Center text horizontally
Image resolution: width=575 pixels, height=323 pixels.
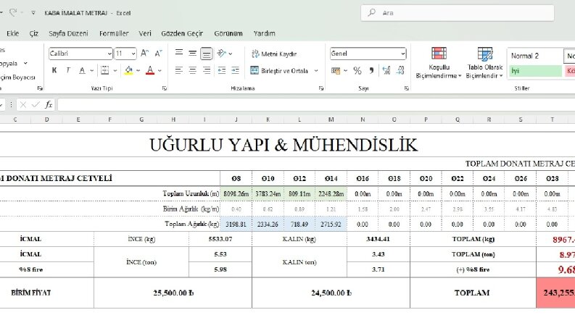point(193,70)
